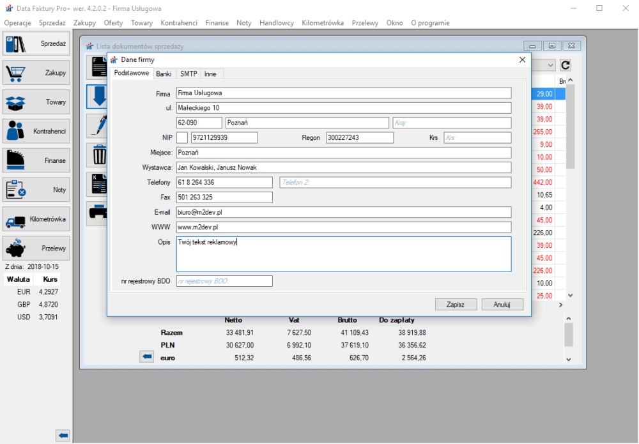Click the Zapisz button

click(456, 305)
